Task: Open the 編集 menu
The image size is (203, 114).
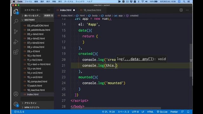Action: [x=36, y=2]
